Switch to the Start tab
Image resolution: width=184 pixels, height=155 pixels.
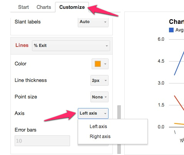pos(23,7)
